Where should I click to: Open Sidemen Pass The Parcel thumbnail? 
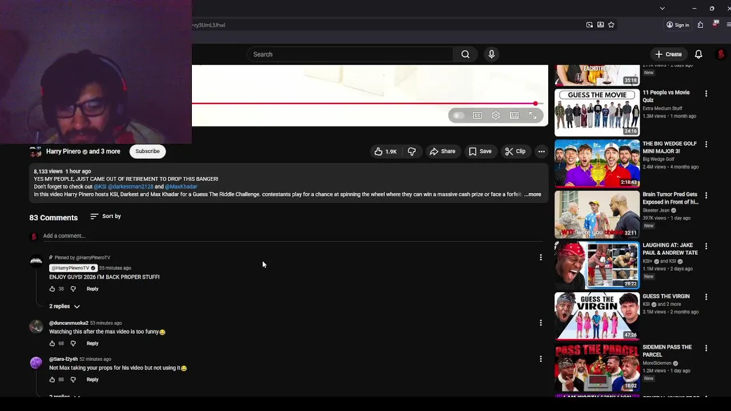pyautogui.click(x=597, y=366)
